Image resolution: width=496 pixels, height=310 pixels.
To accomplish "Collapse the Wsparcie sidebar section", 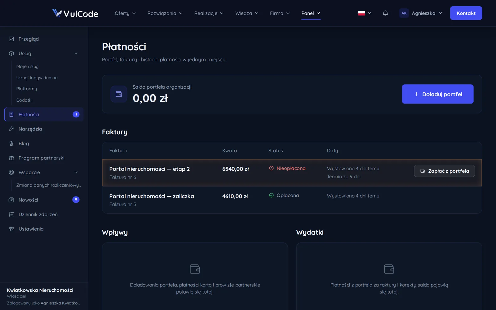I will [x=76, y=172].
